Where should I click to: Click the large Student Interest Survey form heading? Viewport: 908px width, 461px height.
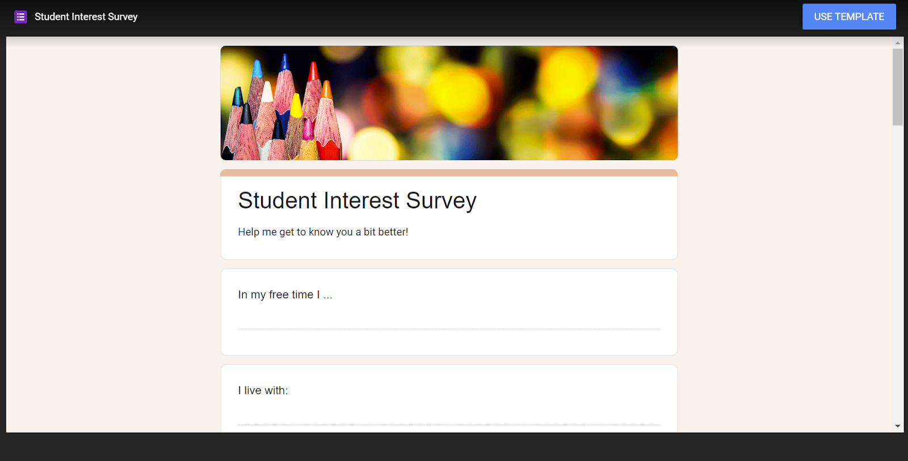click(357, 201)
